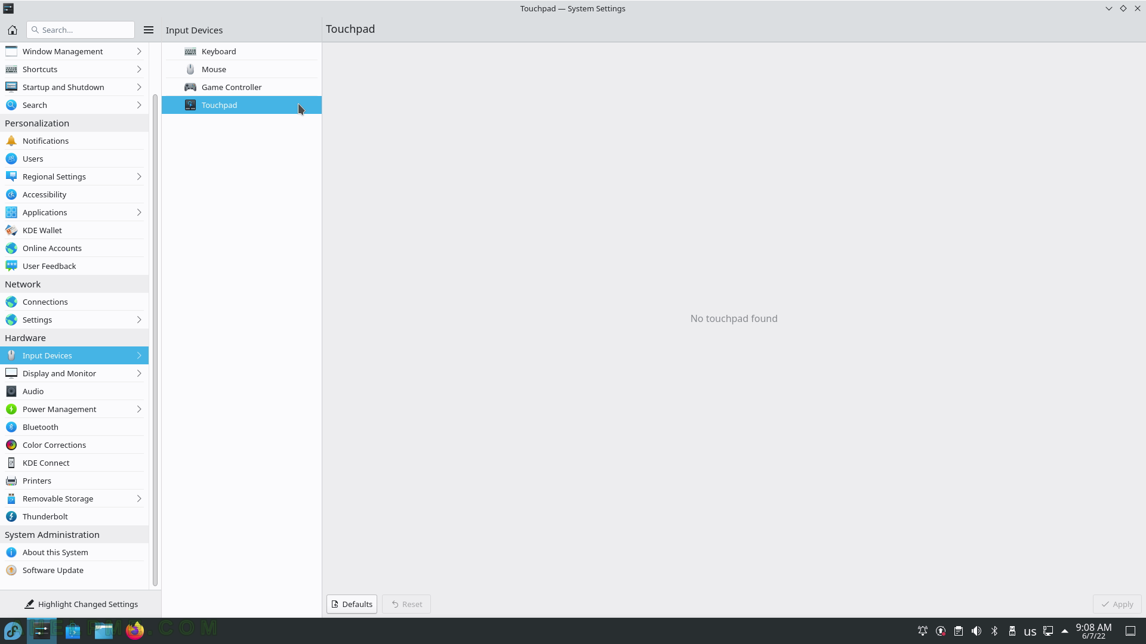Expand Startup and Shutdown chevron
The height and width of the screenshot is (644, 1146).
tap(139, 87)
